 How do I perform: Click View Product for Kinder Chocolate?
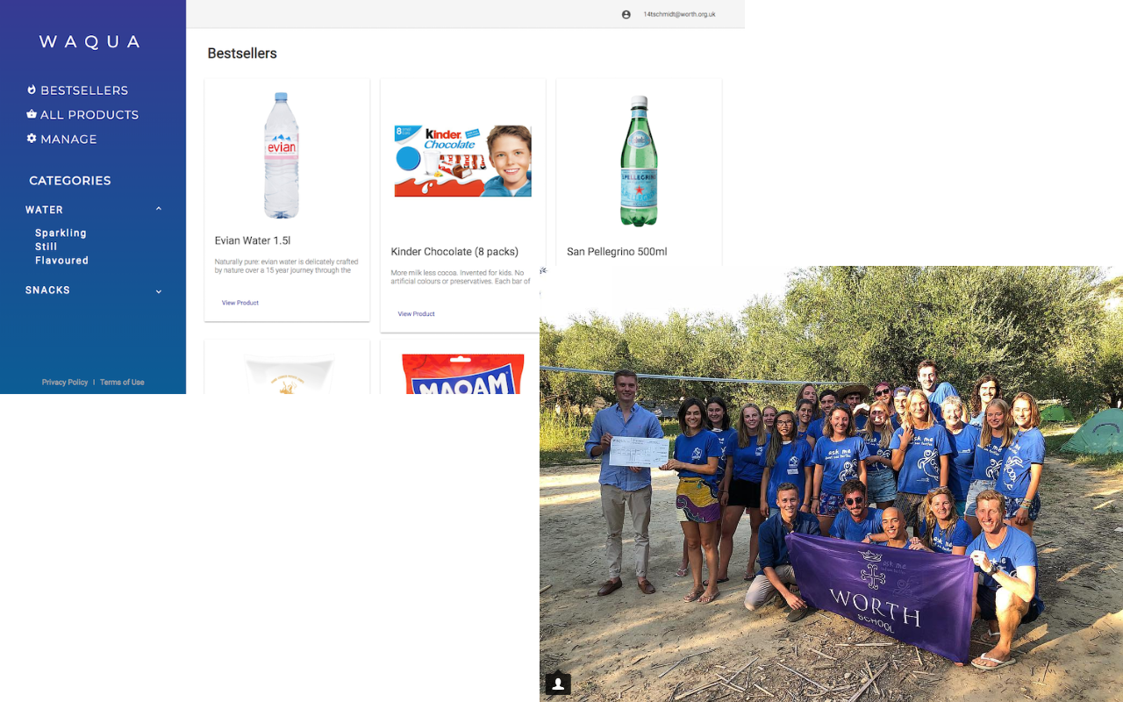(x=416, y=313)
